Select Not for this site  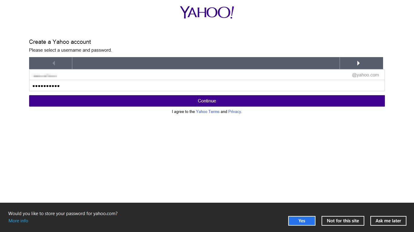(343, 221)
